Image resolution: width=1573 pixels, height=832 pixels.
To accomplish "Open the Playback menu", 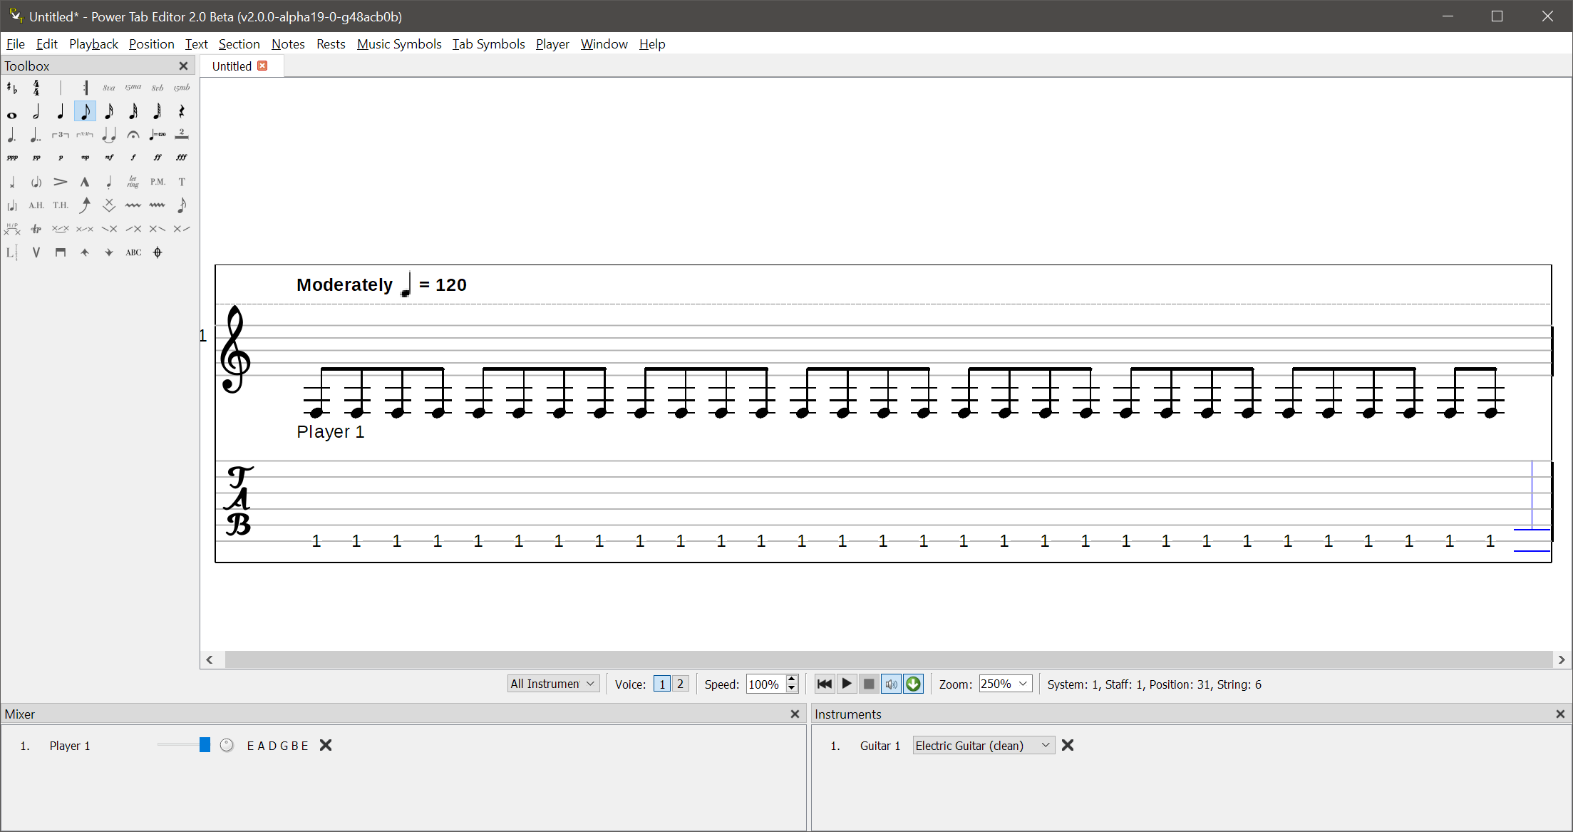I will click(x=93, y=44).
